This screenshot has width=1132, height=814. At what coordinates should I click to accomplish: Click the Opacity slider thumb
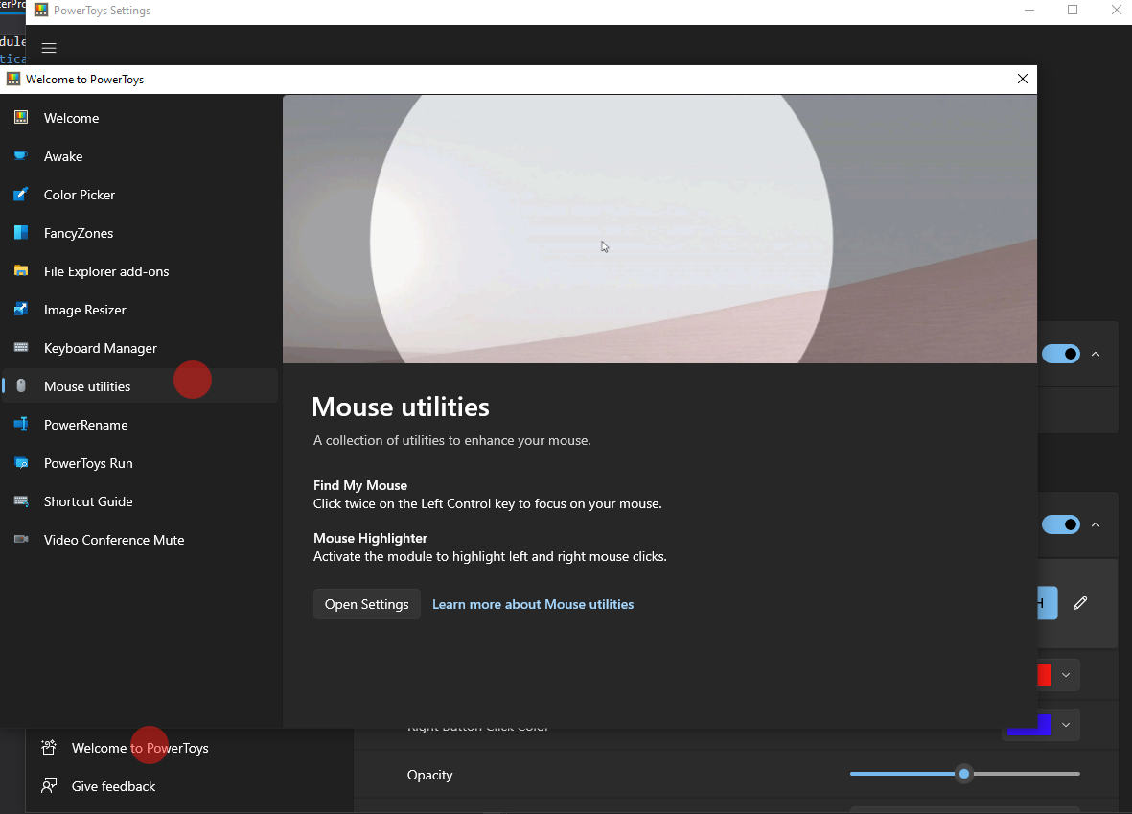pos(964,774)
